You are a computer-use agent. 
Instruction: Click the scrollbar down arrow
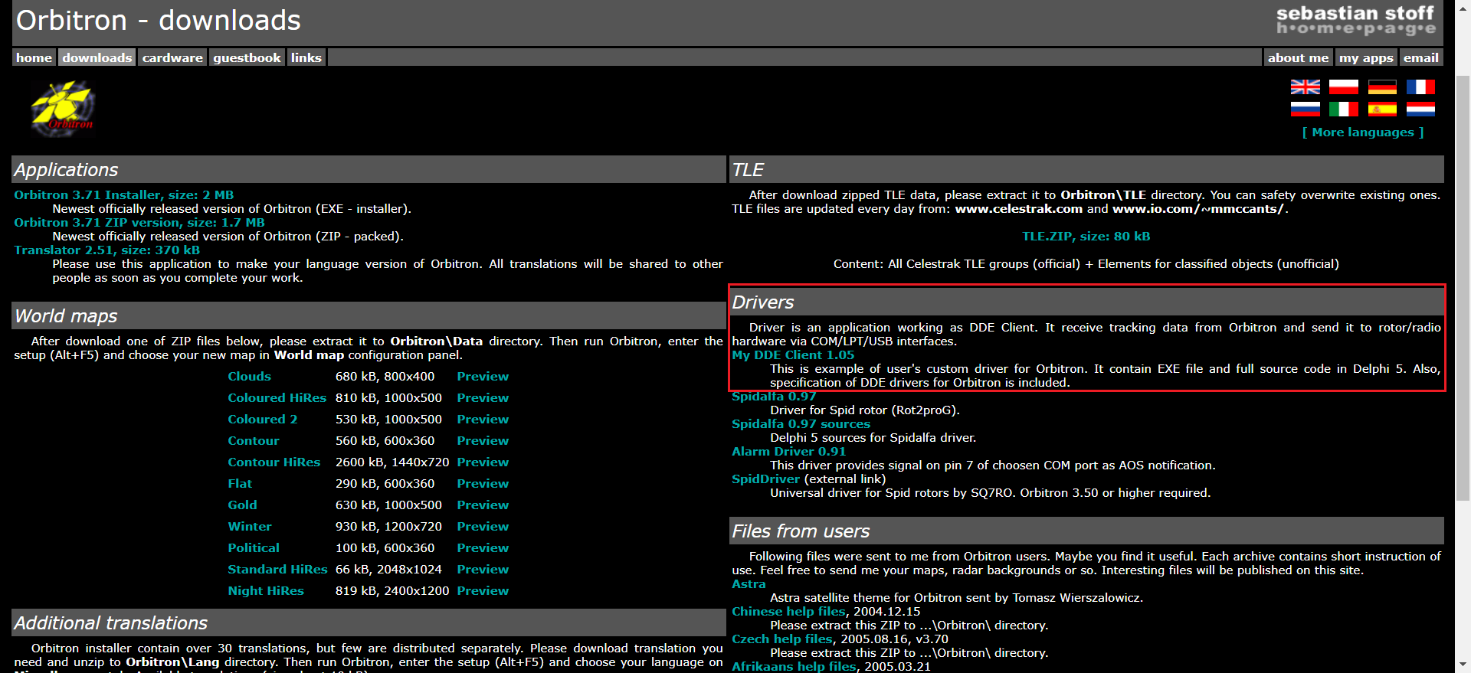click(x=1463, y=665)
